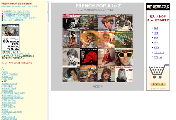Screen dimensions: 176x120
Task: Select ANNIE PHILIPPE in the artist list
Action: click(x=9, y=102)
